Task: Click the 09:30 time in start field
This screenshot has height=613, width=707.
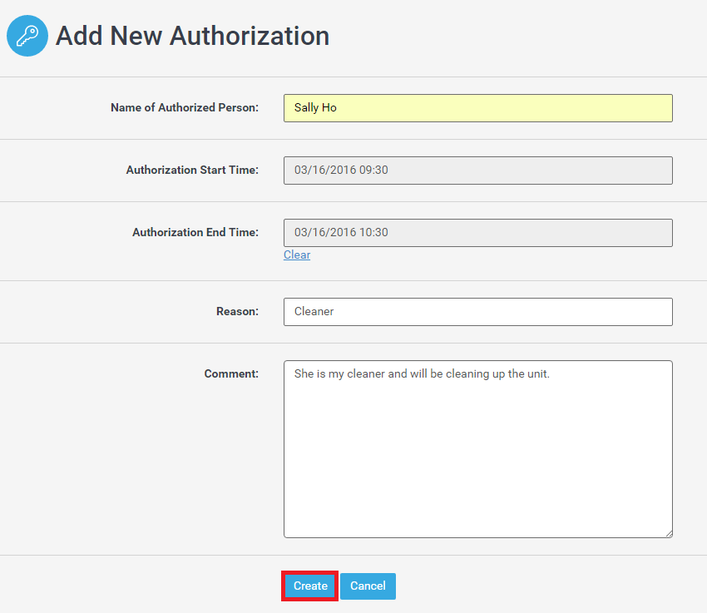Action: [x=373, y=171]
